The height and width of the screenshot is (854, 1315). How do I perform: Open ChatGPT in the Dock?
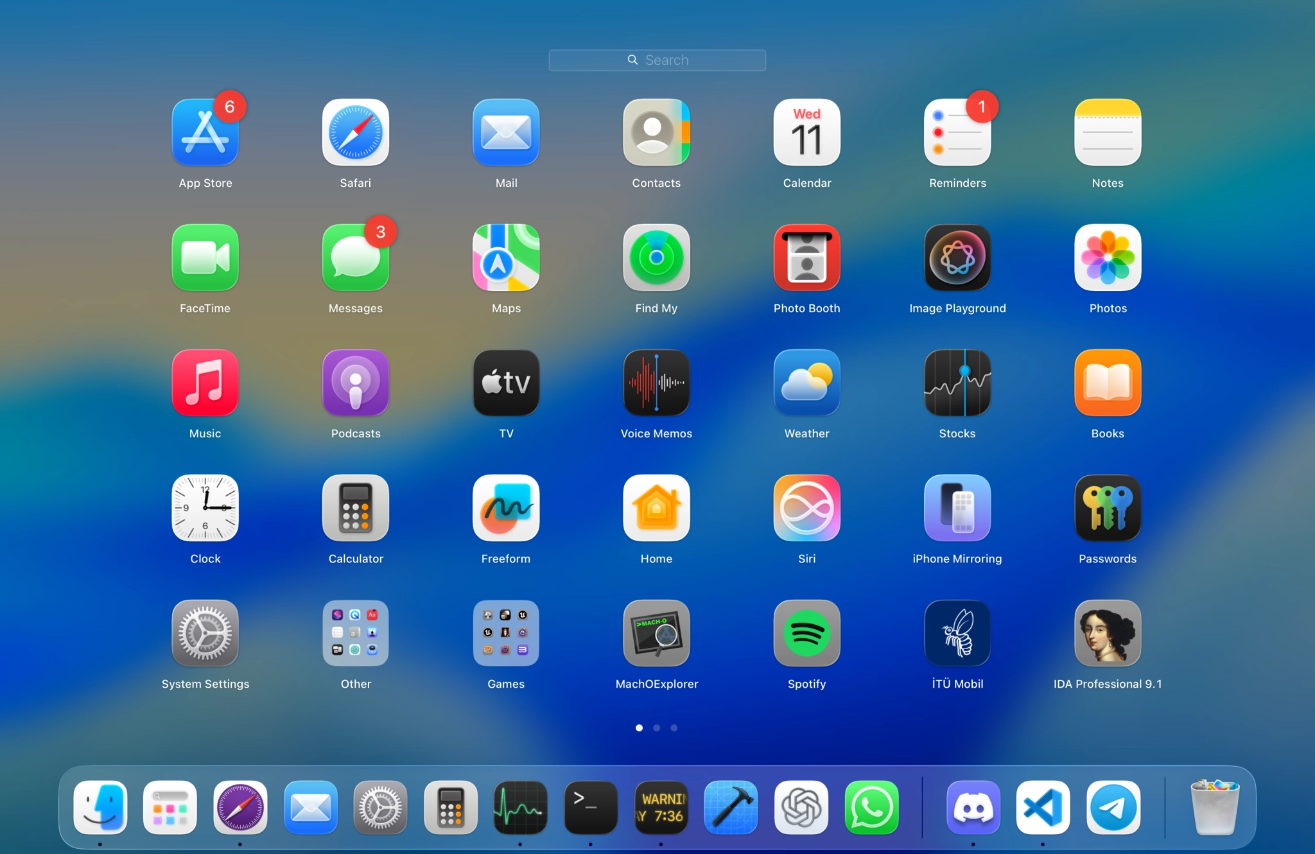801,807
